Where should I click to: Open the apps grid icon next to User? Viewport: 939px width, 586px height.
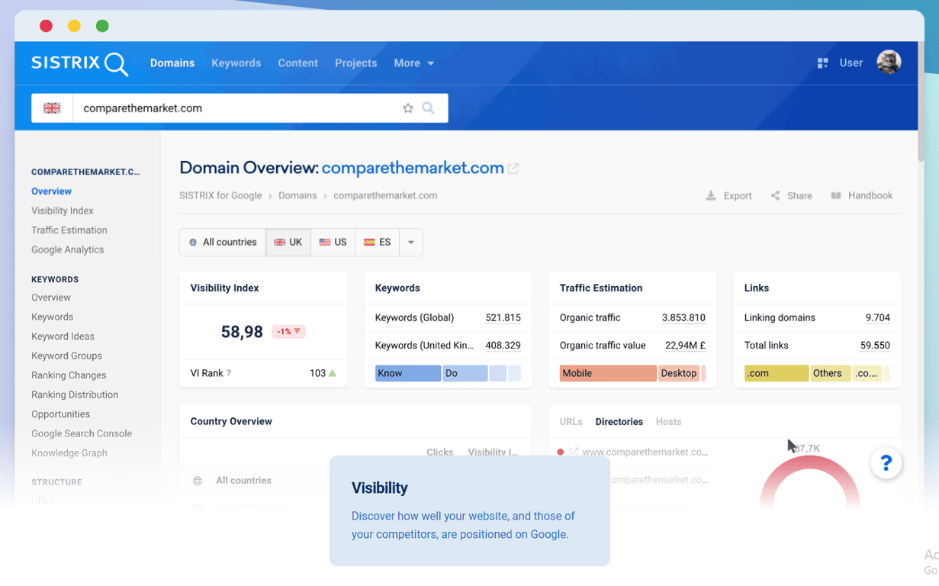(x=822, y=63)
